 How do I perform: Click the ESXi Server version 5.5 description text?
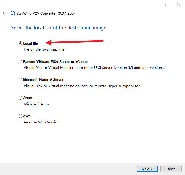point(94,68)
